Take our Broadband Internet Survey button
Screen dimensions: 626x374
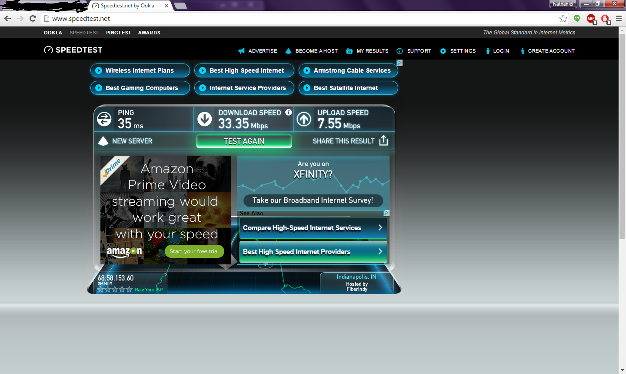point(313,200)
